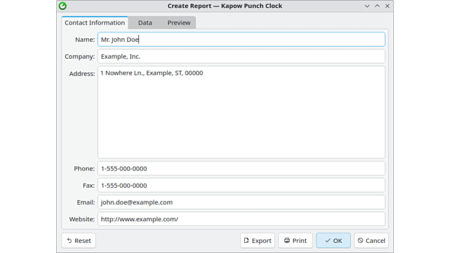Minimize the Create Report window
The width and height of the screenshot is (450, 253).
coord(367,6)
